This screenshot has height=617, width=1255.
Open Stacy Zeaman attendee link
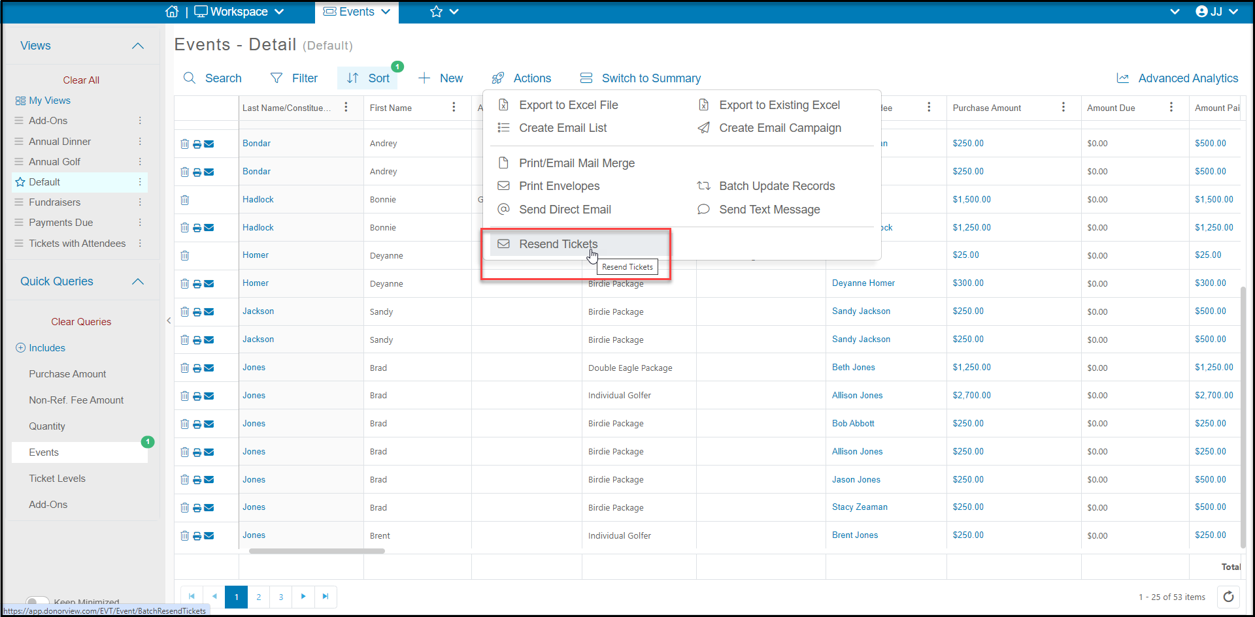tap(860, 507)
